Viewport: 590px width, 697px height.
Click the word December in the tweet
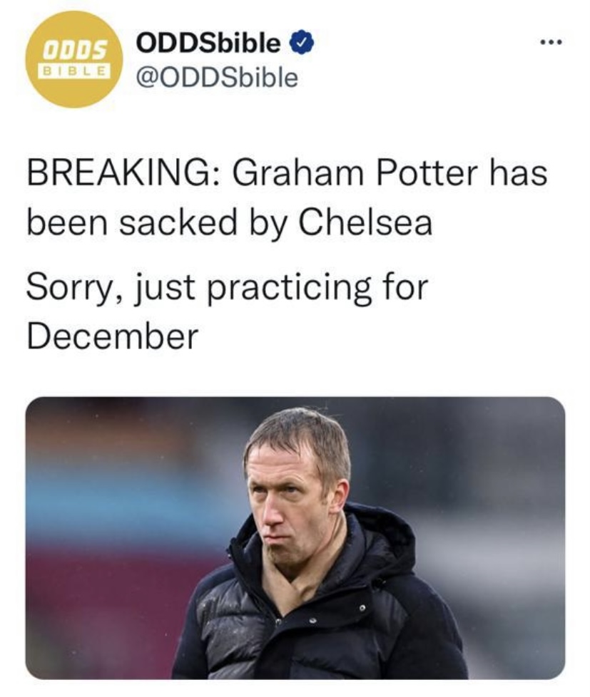112,336
